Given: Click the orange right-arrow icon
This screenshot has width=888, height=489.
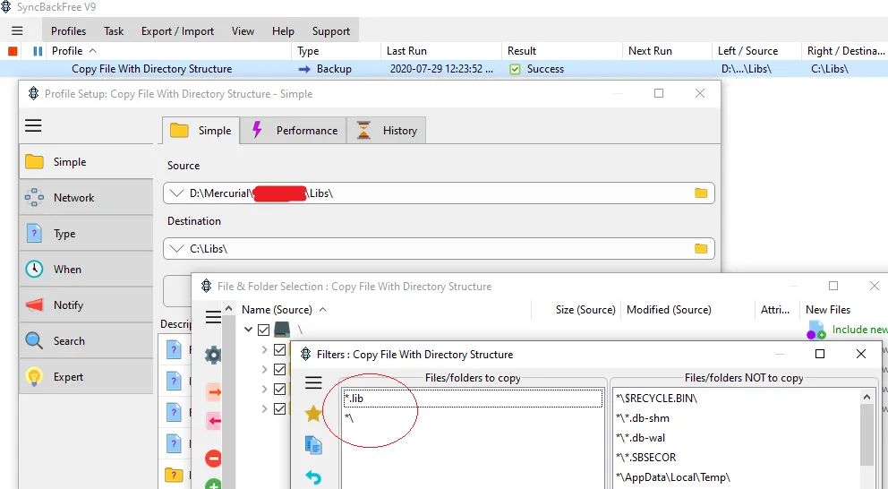Looking at the screenshot, I should click(214, 391).
